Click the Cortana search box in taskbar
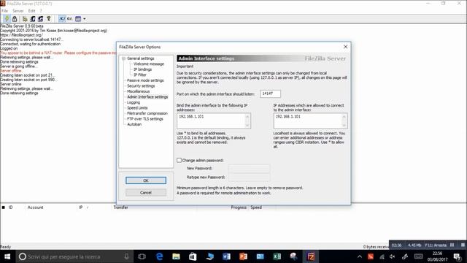 74,256
